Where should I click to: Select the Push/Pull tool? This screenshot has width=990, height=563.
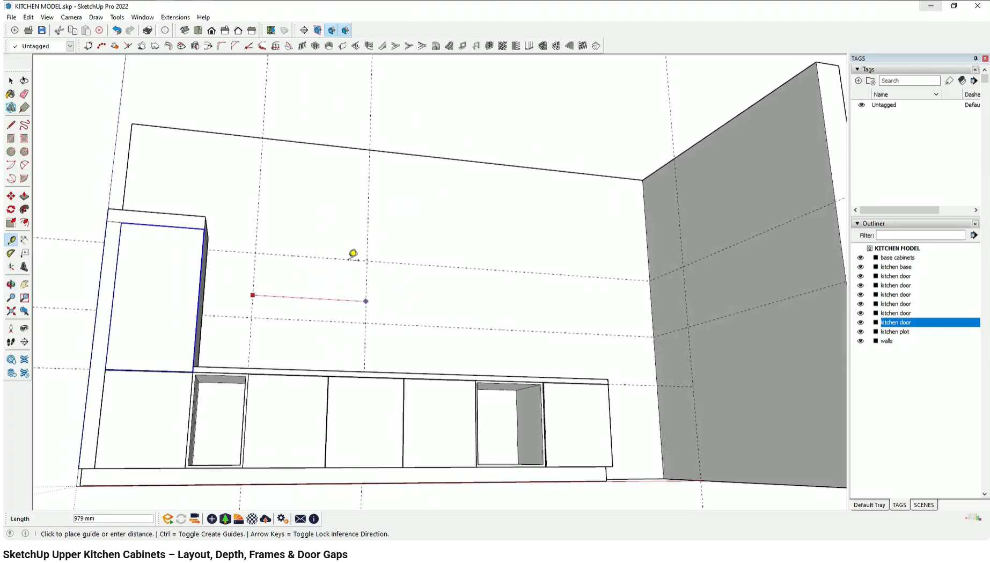pos(24,195)
